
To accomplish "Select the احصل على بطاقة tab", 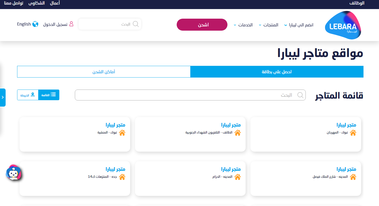I will (277, 72).
